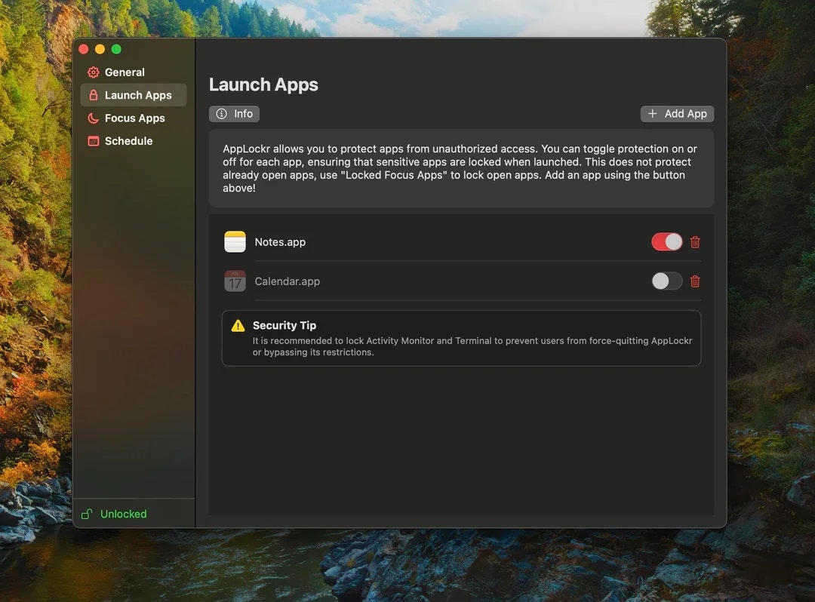This screenshot has width=815, height=602.
Task: Open the General settings section
Action: 133,72
